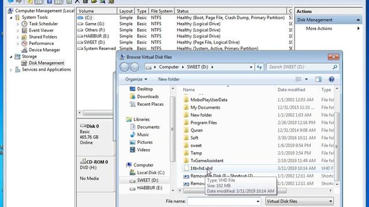The image size is (369, 207).
Task: Select the Game (G:) volume
Action: click(95, 24)
